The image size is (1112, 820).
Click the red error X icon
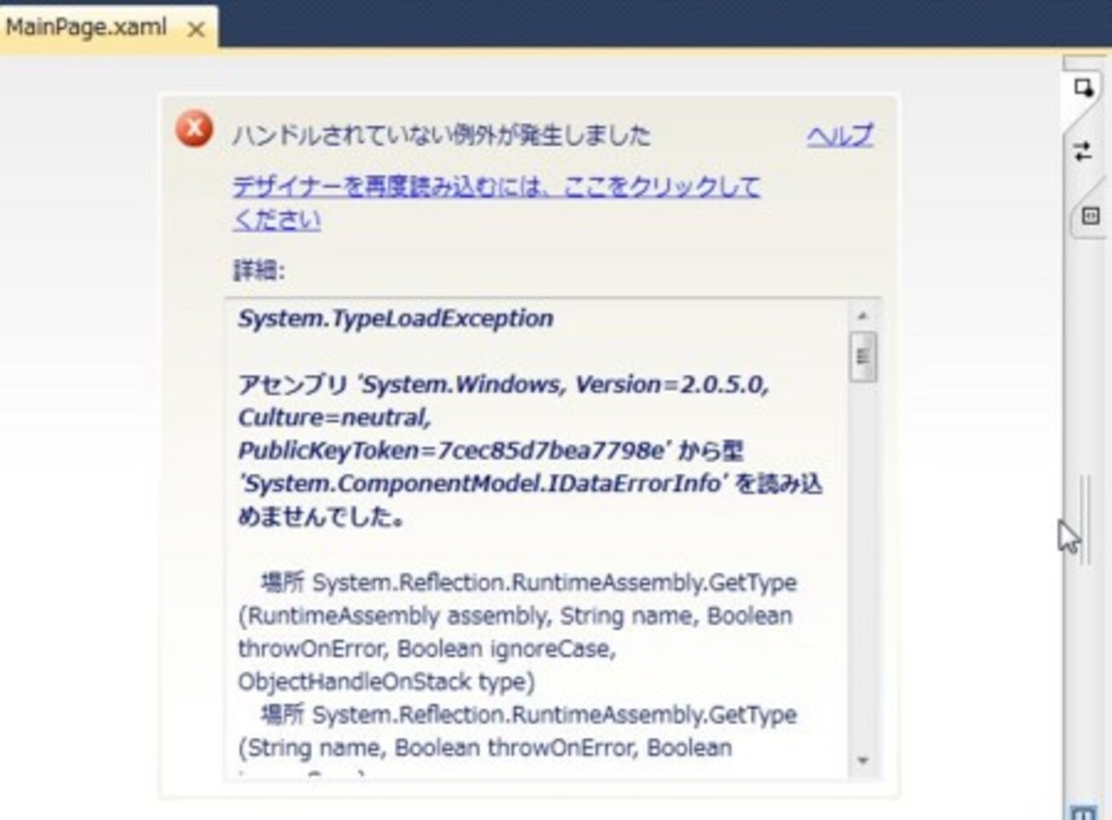(194, 129)
